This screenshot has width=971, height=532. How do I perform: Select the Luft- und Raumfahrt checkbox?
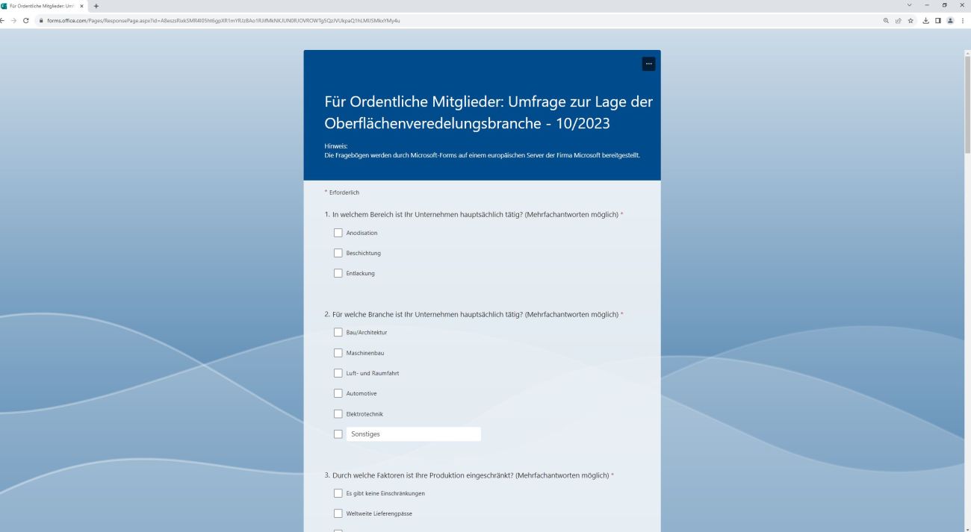pyautogui.click(x=338, y=373)
